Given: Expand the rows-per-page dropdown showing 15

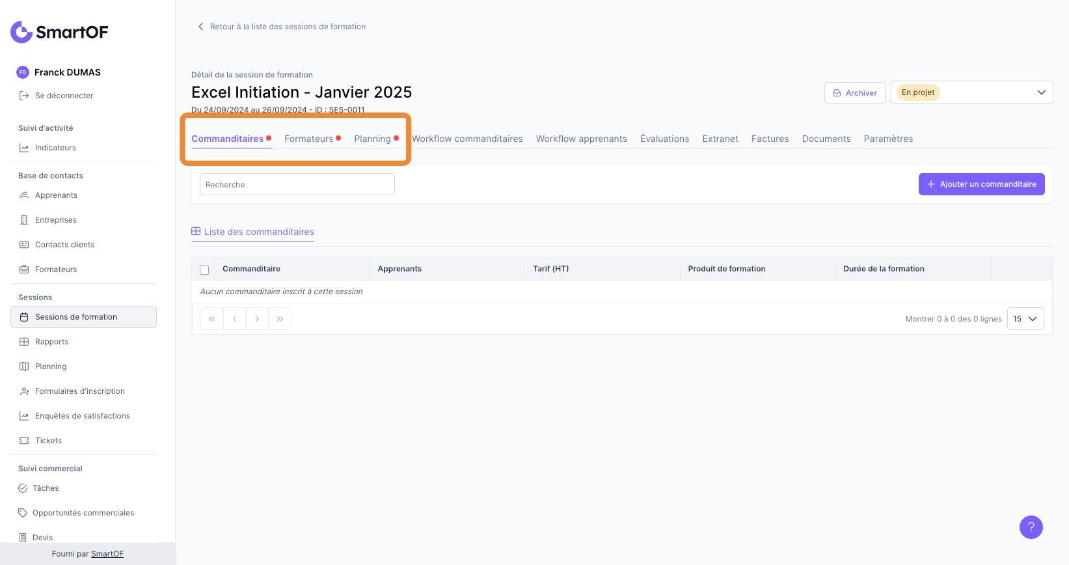Looking at the screenshot, I should [x=1025, y=319].
